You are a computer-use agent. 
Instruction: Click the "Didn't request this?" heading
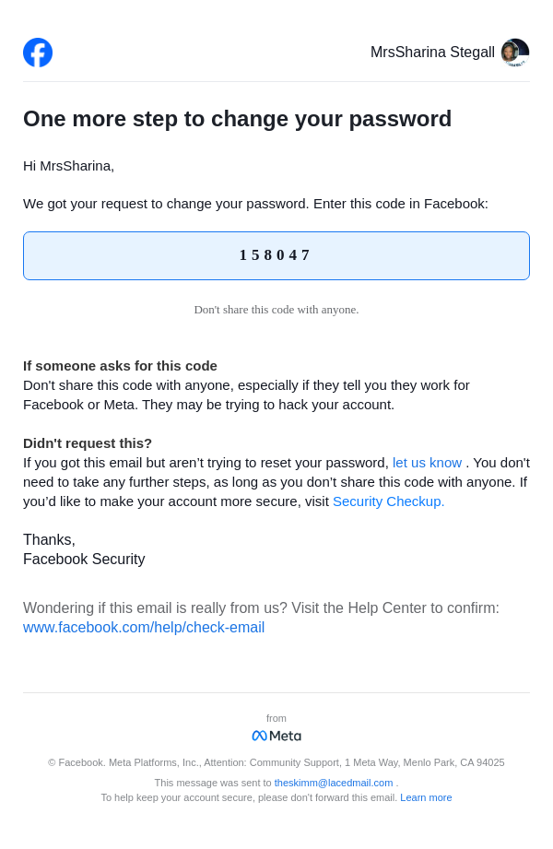(88, 443)
